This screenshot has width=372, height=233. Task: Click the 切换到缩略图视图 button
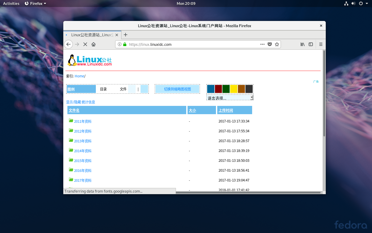click(177, 89)
